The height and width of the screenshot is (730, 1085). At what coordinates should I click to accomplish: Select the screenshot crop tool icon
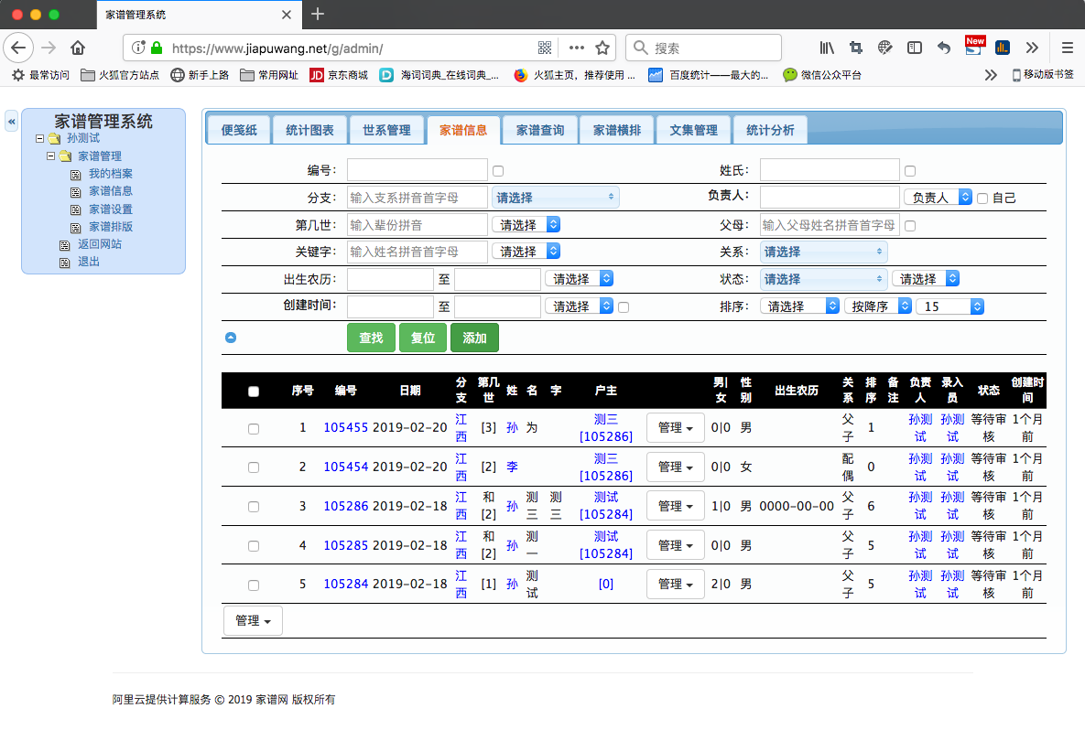point(856,48)
